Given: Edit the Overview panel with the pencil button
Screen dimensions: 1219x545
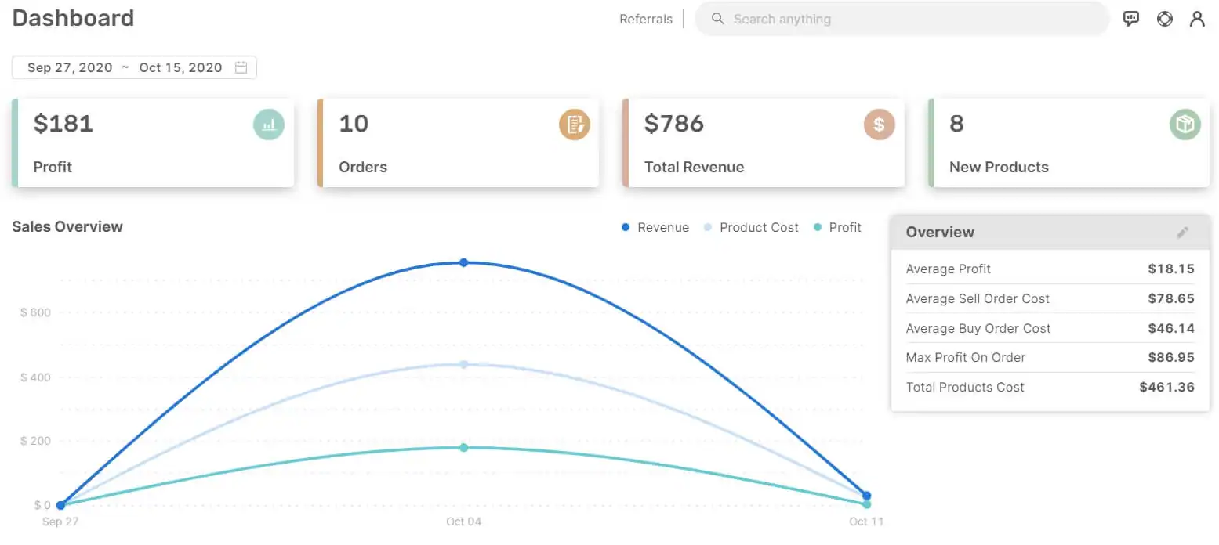Looking at the screenshot, I should pyautogui.click(x=1183, y=232).
